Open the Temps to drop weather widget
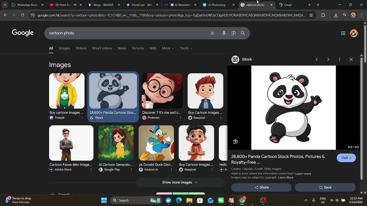367x206 pixels. (18, 200)
